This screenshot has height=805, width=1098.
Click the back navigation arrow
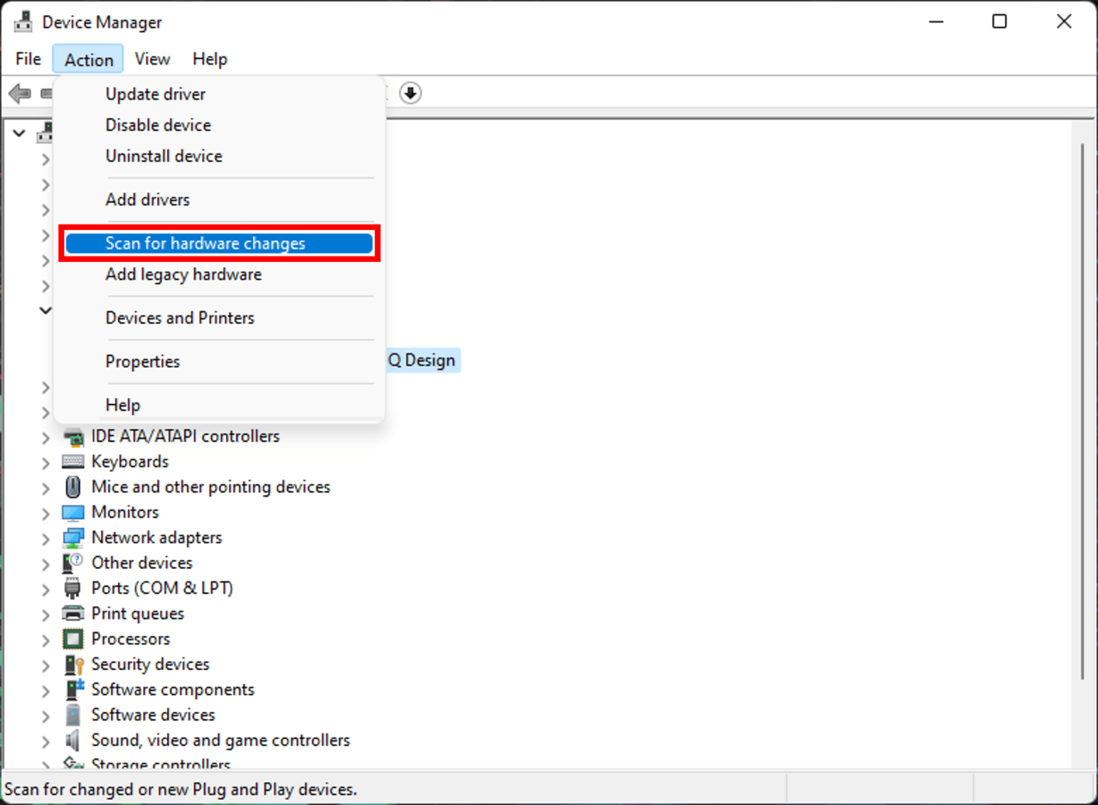(19, 92)
